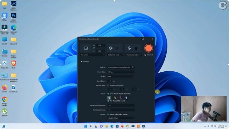Open the Microphone device dropdown
229x129 pixels.
point(133,55)
